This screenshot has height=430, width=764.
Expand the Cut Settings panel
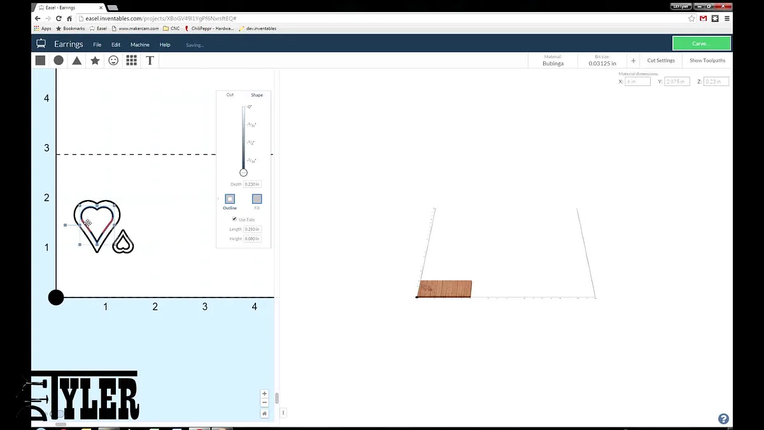click(661, 61)
